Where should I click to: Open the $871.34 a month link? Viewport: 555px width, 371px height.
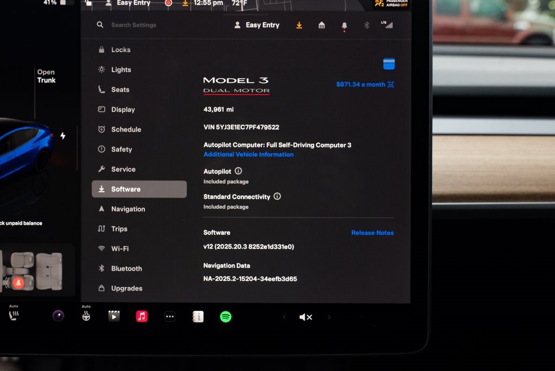(365, 84)
